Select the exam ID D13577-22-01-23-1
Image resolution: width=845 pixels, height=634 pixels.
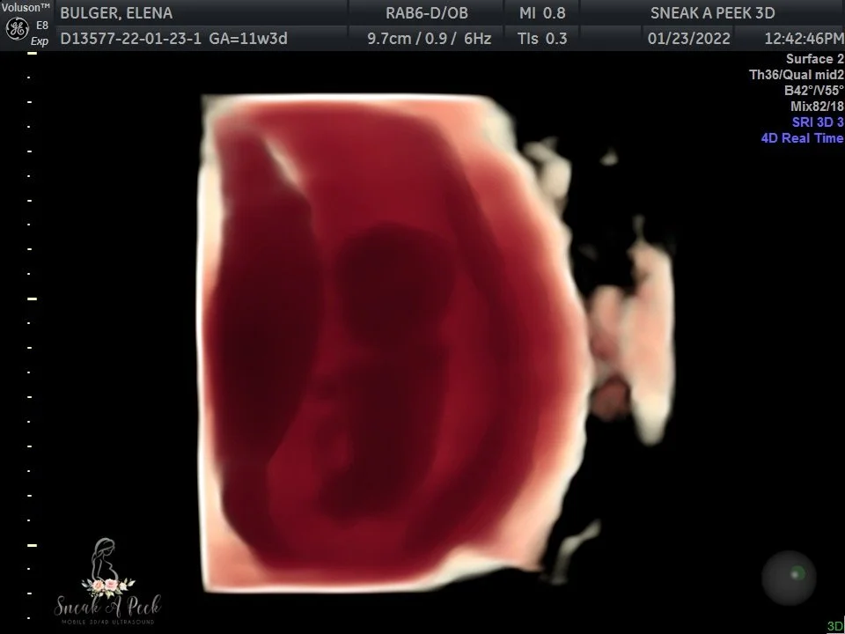click(131, 39)
